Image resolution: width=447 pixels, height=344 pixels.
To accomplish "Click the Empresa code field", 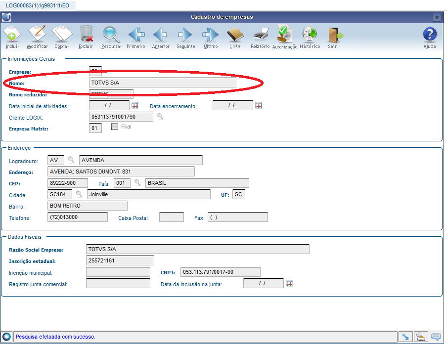I will click(x=95, y=71).
